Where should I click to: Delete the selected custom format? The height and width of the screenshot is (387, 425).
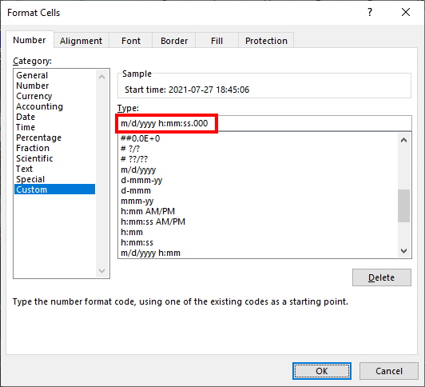click(382, 277)
